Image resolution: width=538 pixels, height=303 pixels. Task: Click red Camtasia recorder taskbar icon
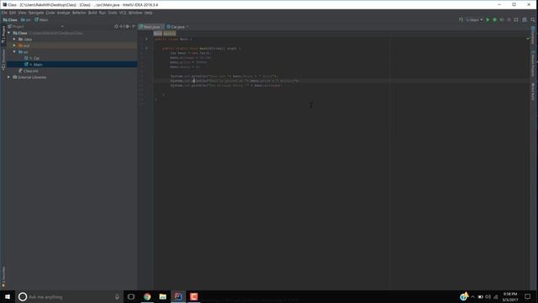pos(194,297)
